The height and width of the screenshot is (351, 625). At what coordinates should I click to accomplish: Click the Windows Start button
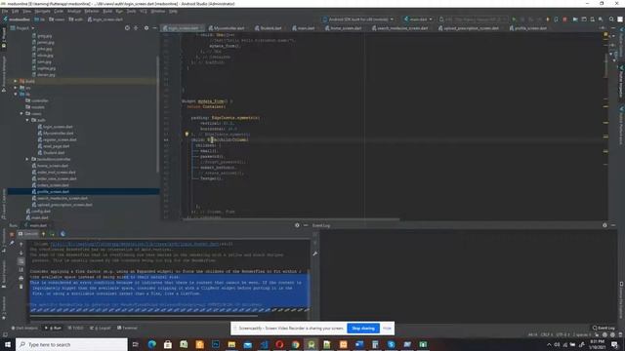coord(8,344)
